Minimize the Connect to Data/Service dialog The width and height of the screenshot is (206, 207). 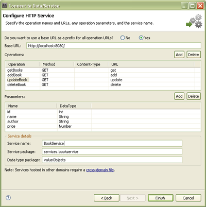184,6
